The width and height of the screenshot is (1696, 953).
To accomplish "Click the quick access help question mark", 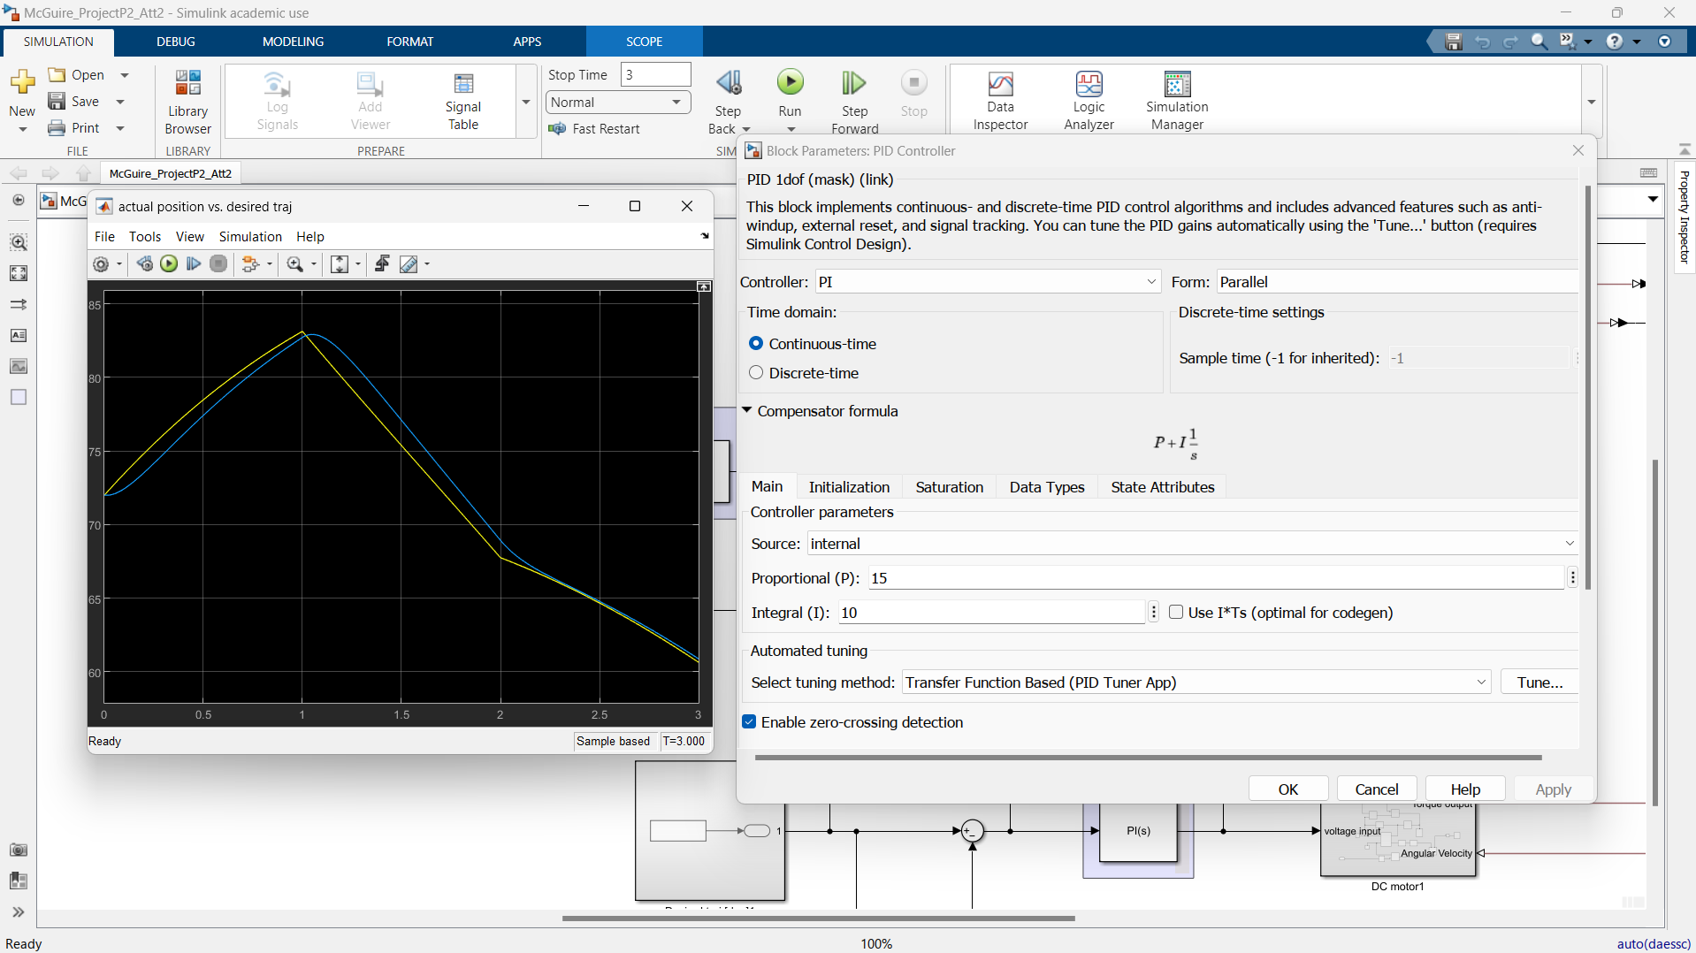I will click(1615, 42).
